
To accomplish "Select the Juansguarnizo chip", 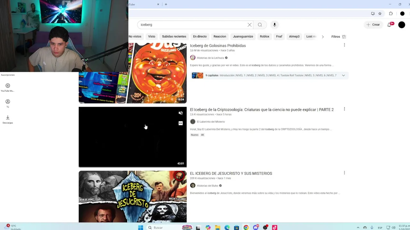I will pyautogui.click(x=243, y=36).
